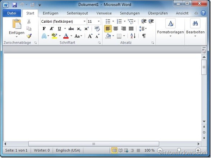Click yellow text highlight color
Viewport: 211px width, 158px height.
54,36
